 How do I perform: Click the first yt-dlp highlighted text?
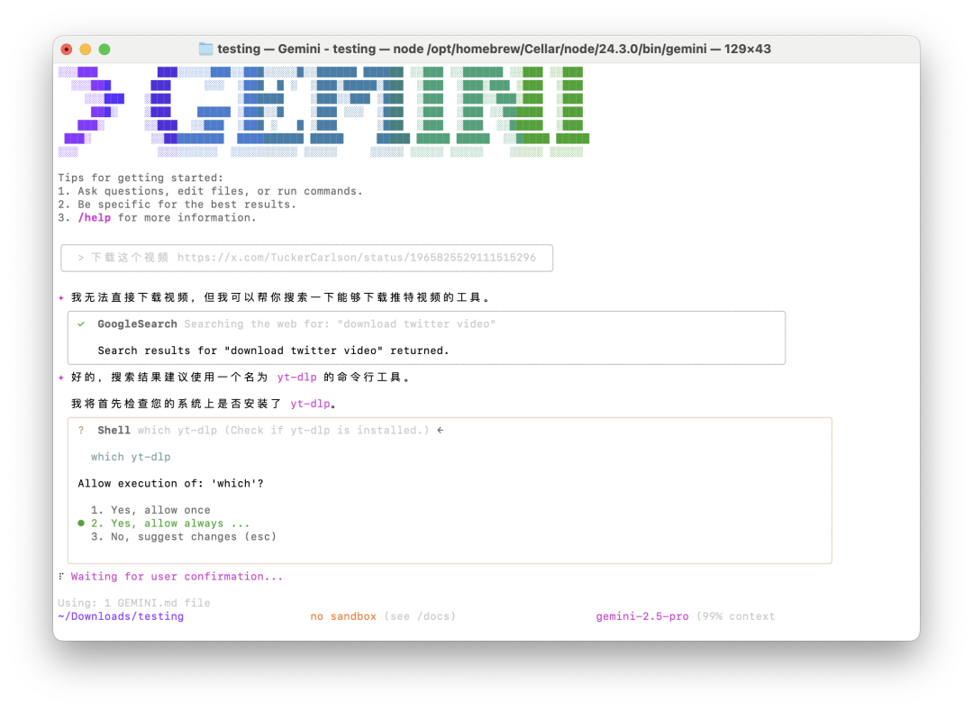[296, 378]
